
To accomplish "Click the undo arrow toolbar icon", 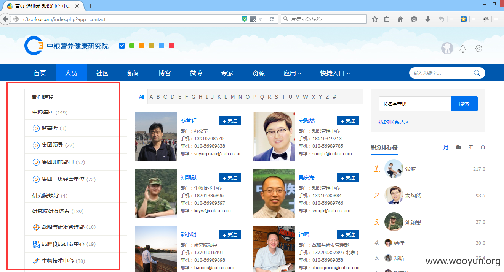I will (441, 19).
